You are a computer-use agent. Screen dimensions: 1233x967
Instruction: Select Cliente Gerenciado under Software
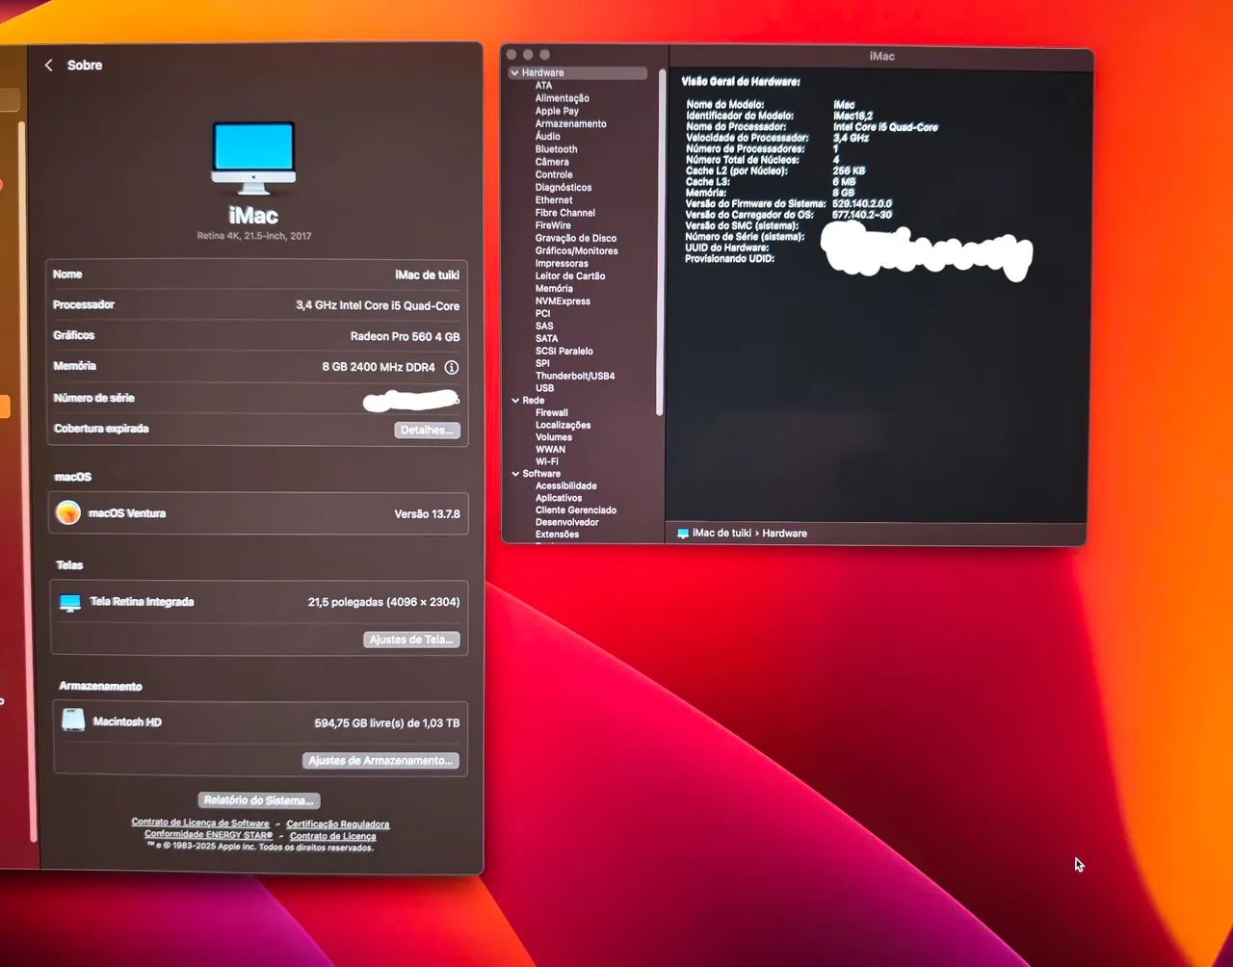click(576, 510)
